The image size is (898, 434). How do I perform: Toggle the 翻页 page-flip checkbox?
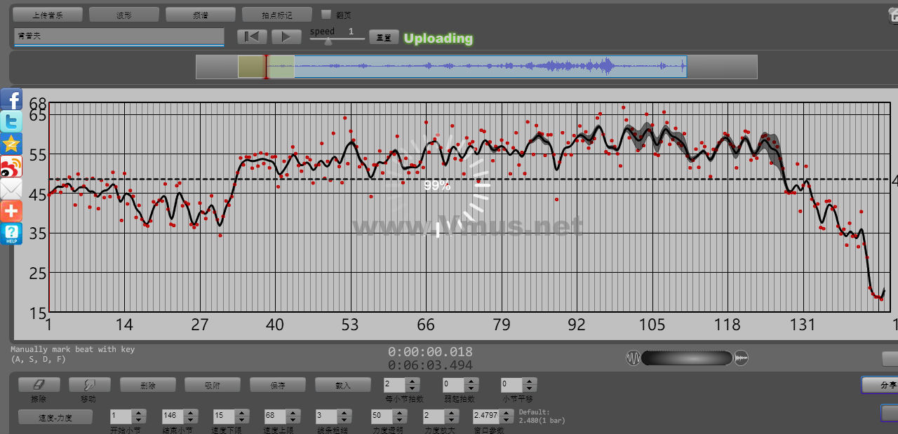click(x=326, y=14)
